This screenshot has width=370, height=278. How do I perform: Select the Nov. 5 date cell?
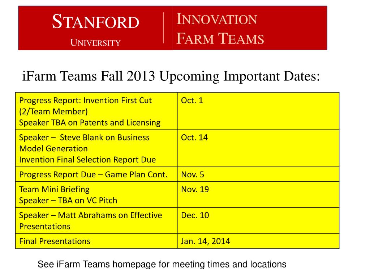258,174
